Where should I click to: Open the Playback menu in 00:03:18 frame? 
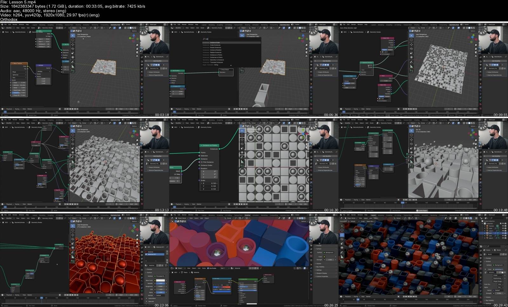coord(10,109)
